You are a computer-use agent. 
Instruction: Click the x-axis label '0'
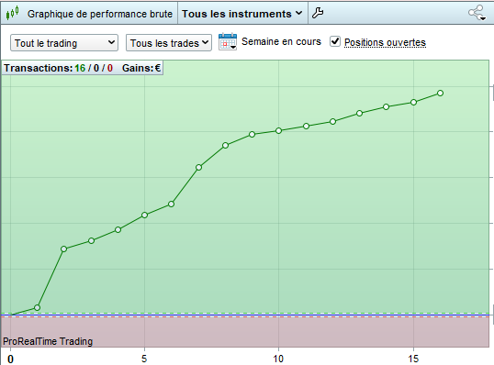10,359
